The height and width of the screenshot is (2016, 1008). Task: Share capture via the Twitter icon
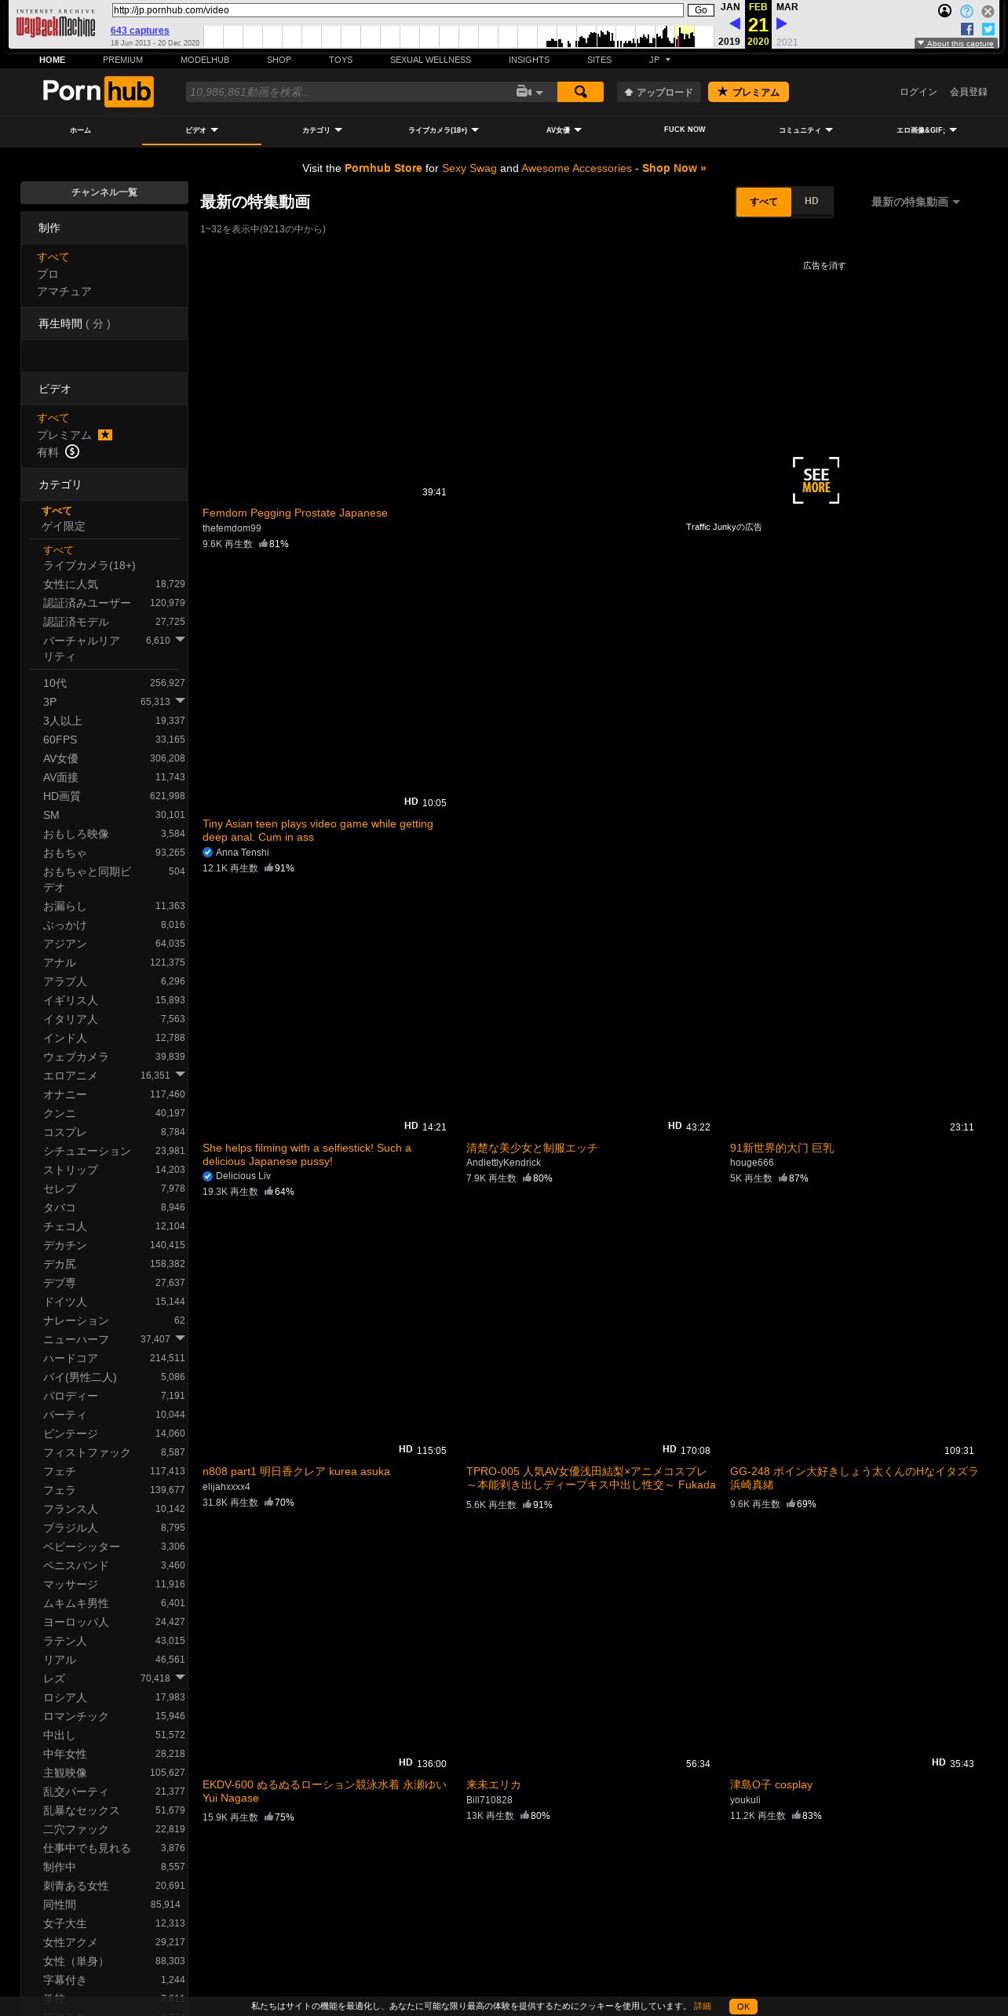click(988, 29)
